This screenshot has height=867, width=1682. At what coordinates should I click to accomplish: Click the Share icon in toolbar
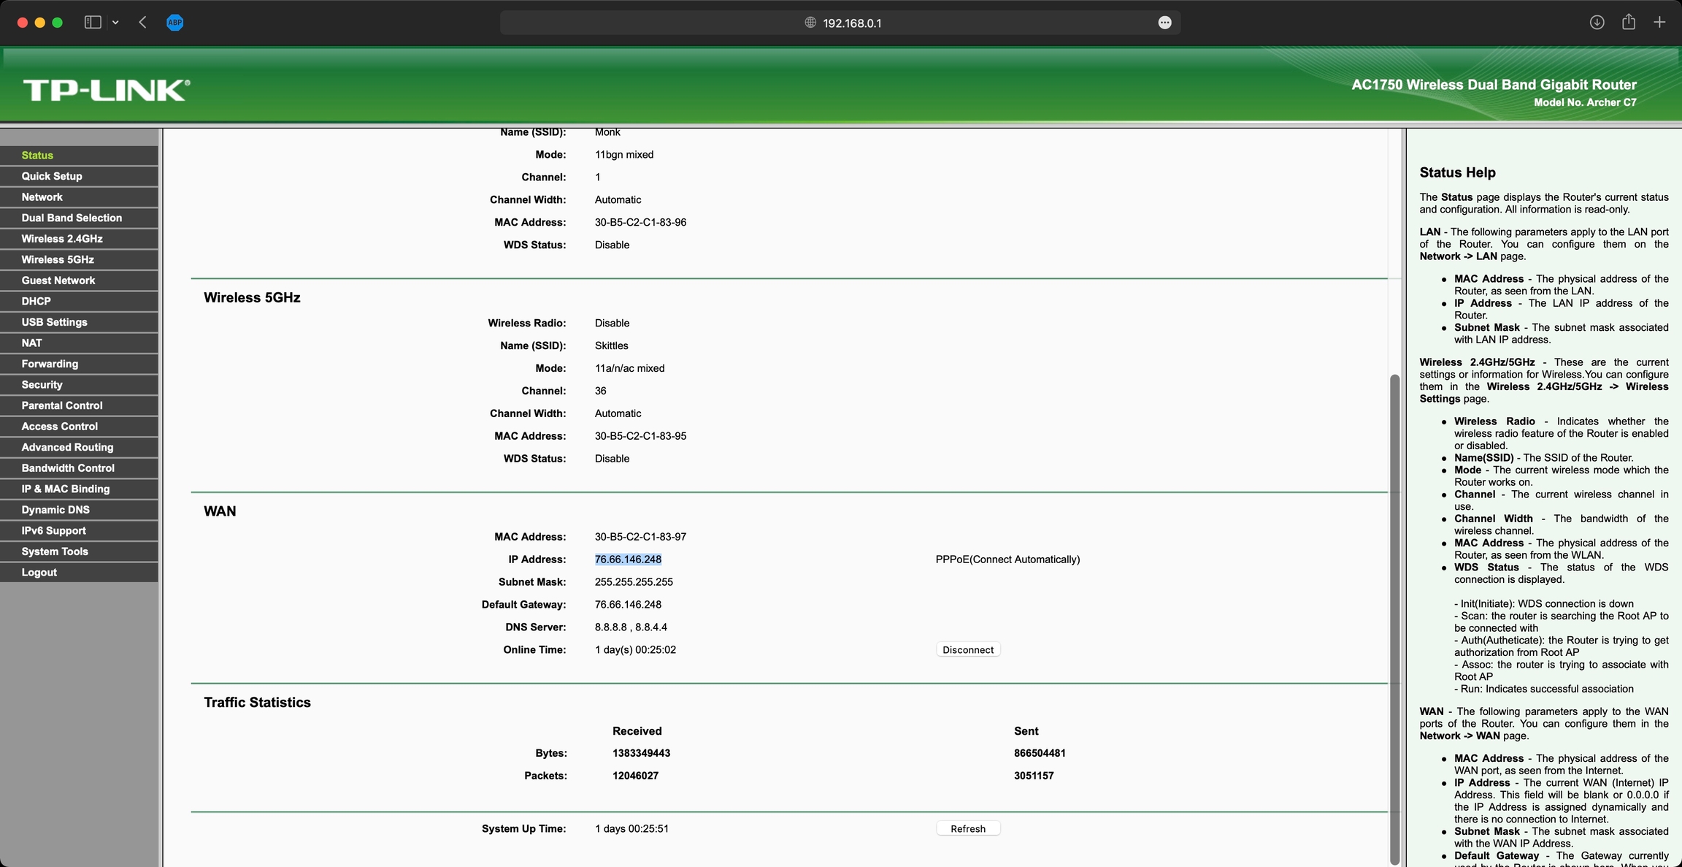pyautogui.click(x=1629, y=23)
